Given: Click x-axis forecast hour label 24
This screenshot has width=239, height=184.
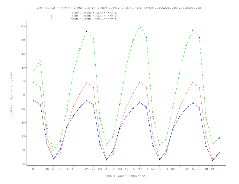Looking at the screenshot, I should pyautogui.click(x=87, y=169).
